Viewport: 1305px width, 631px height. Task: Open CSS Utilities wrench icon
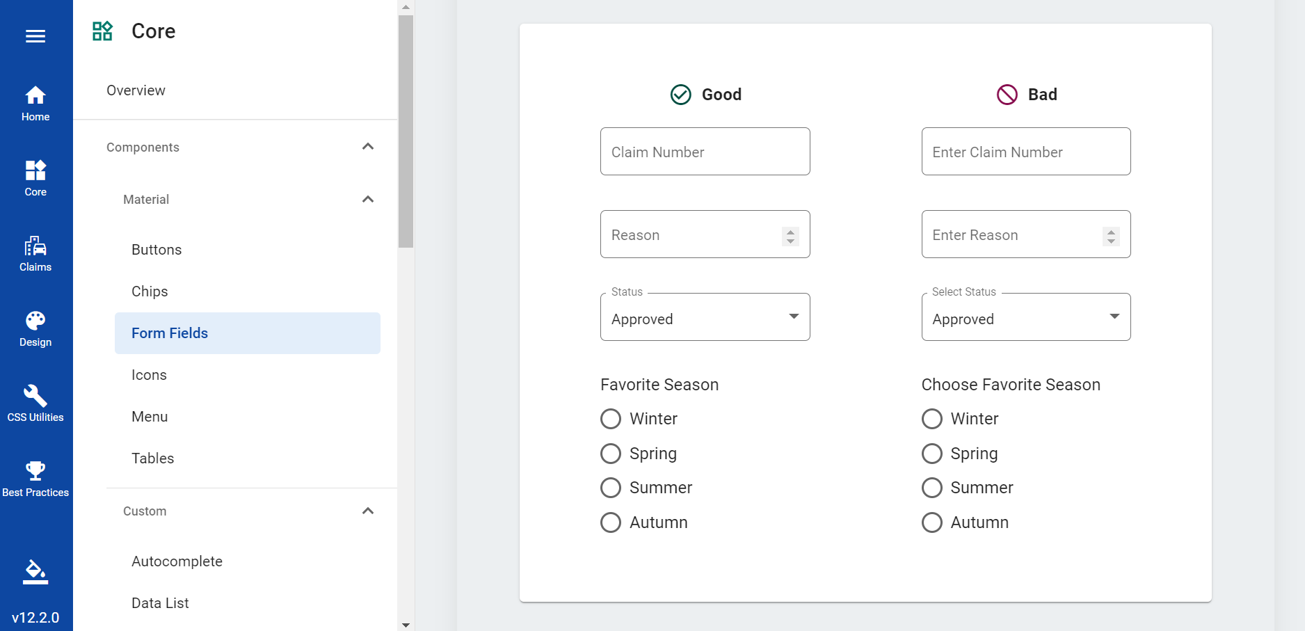(x=35, y=404)
